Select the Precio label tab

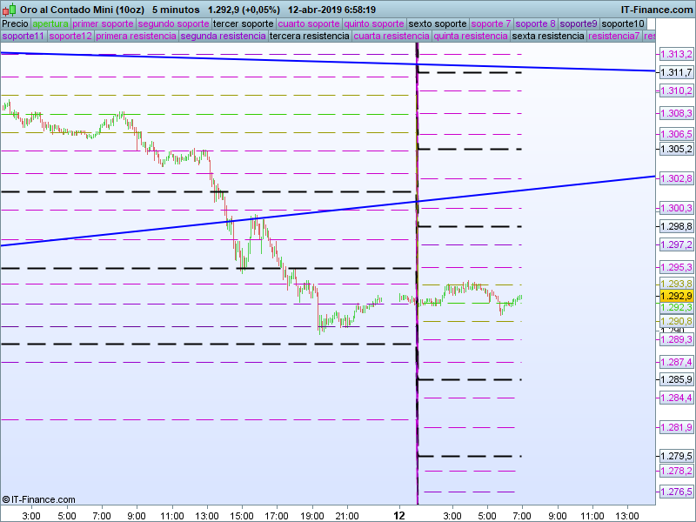15,24
